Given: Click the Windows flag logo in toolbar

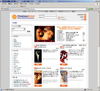Looking at the screenshot, I should (97, 4).
